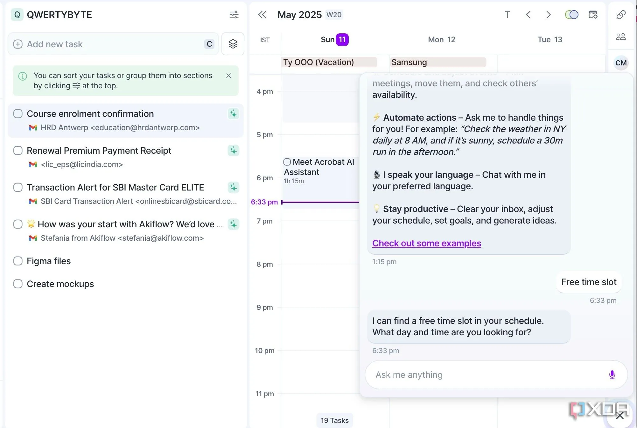Click the CM avatar in the right rail
The height and width of the screenshot is (428, 637).
[621, 63]
